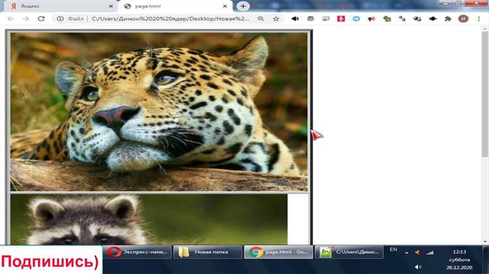489x274 pixels.
Task: Click the page vertical scrollbar thumb
Action: (484, 94)
